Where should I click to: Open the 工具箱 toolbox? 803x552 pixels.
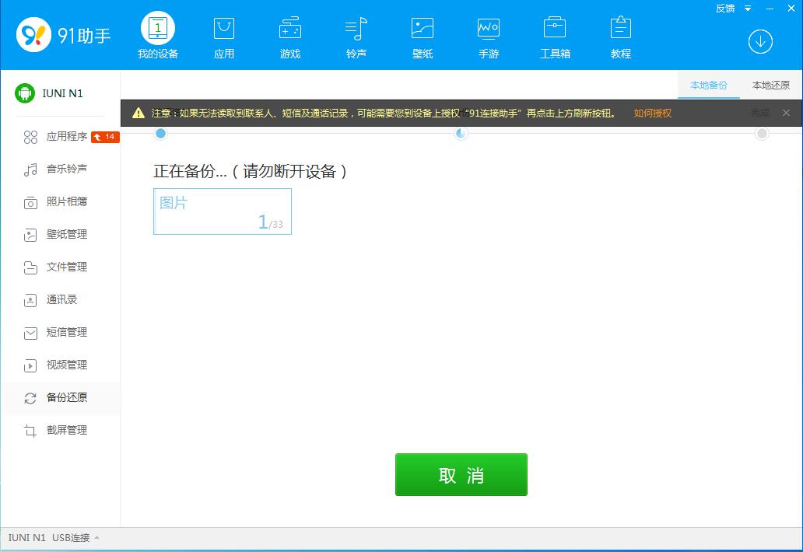[x=554, y=34]
